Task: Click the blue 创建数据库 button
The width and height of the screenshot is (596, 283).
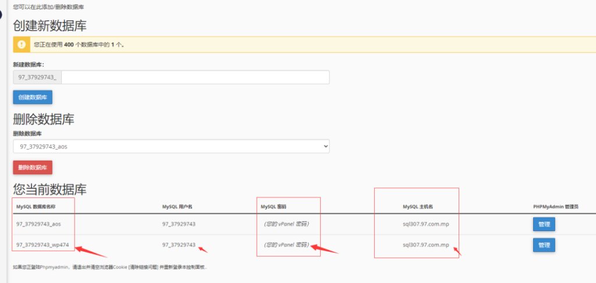Action: (x=33, y=97)
